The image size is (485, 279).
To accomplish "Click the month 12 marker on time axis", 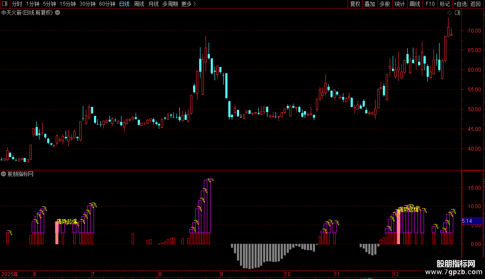I will (x=396, y=274).
